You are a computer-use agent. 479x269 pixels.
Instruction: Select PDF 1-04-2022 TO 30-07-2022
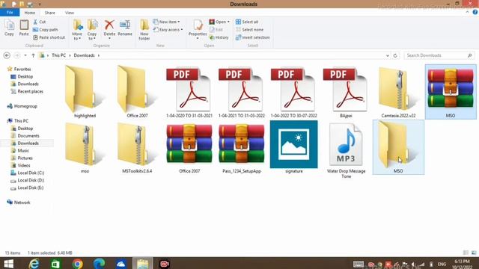(x=293, y=91)
